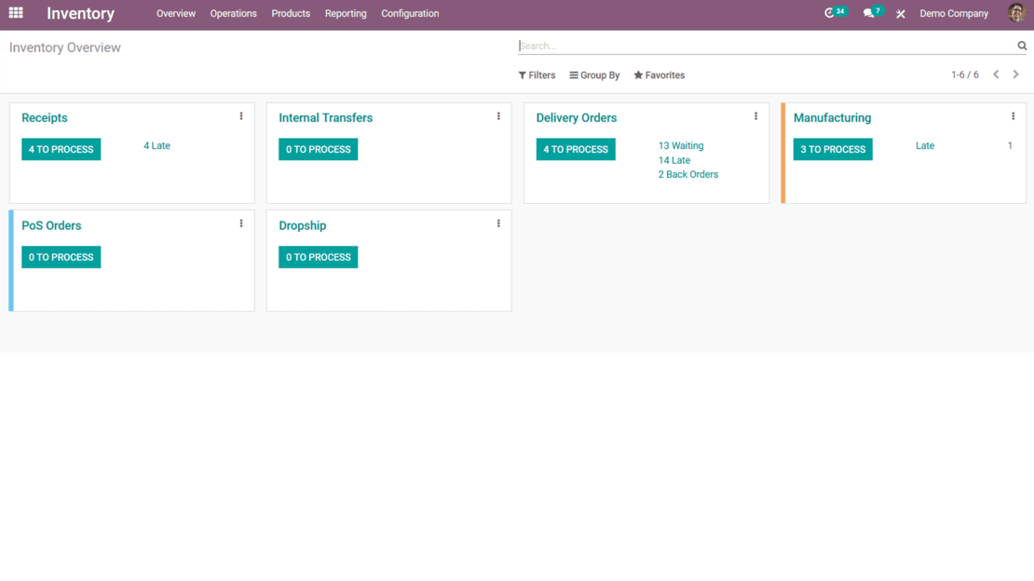The image size is (1034, 581).
Task: Open the options menu on Manufacturing card
Action: click(x=1013, y=115)
